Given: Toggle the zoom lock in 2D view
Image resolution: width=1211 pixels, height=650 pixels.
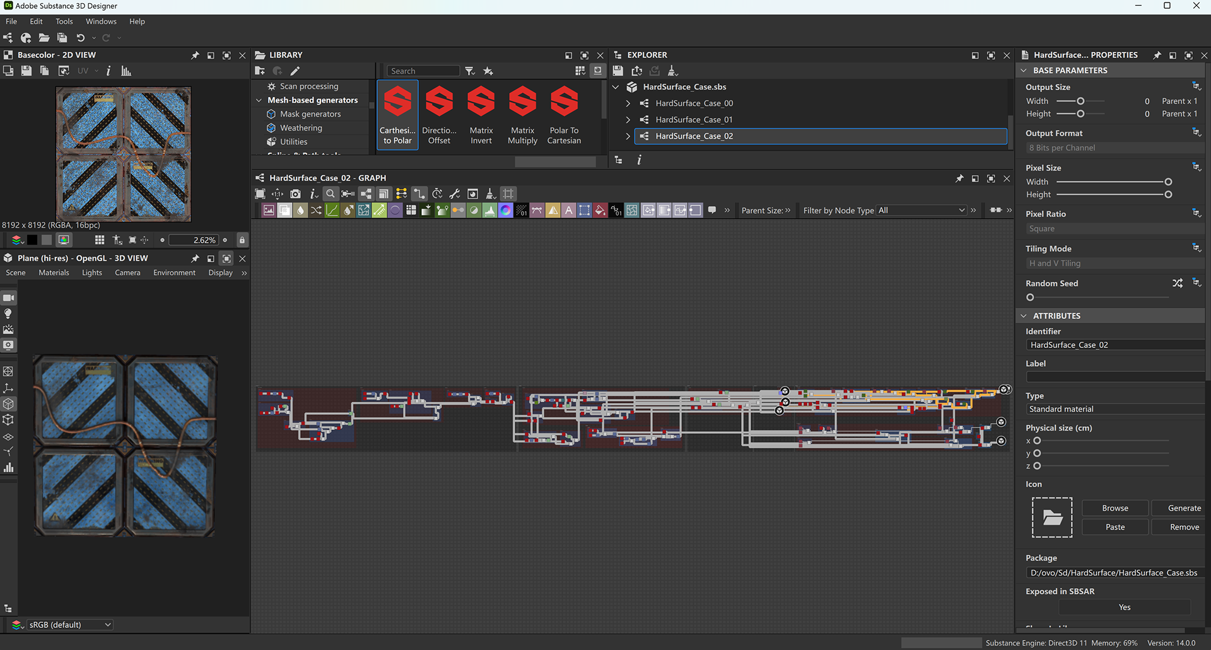Looking at the screenshot, I should coord(242,240).
